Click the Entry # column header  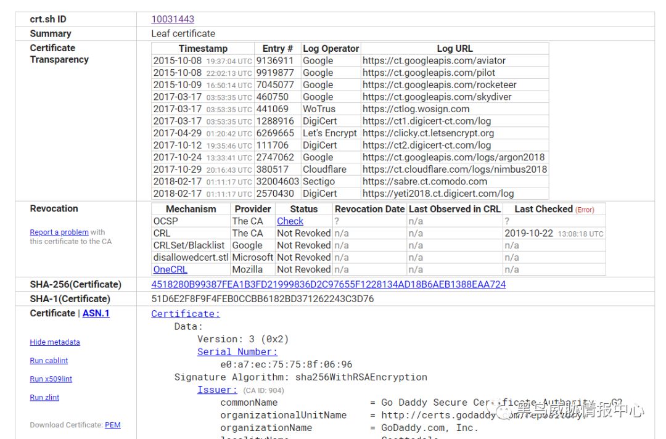[x=277, y=48]
